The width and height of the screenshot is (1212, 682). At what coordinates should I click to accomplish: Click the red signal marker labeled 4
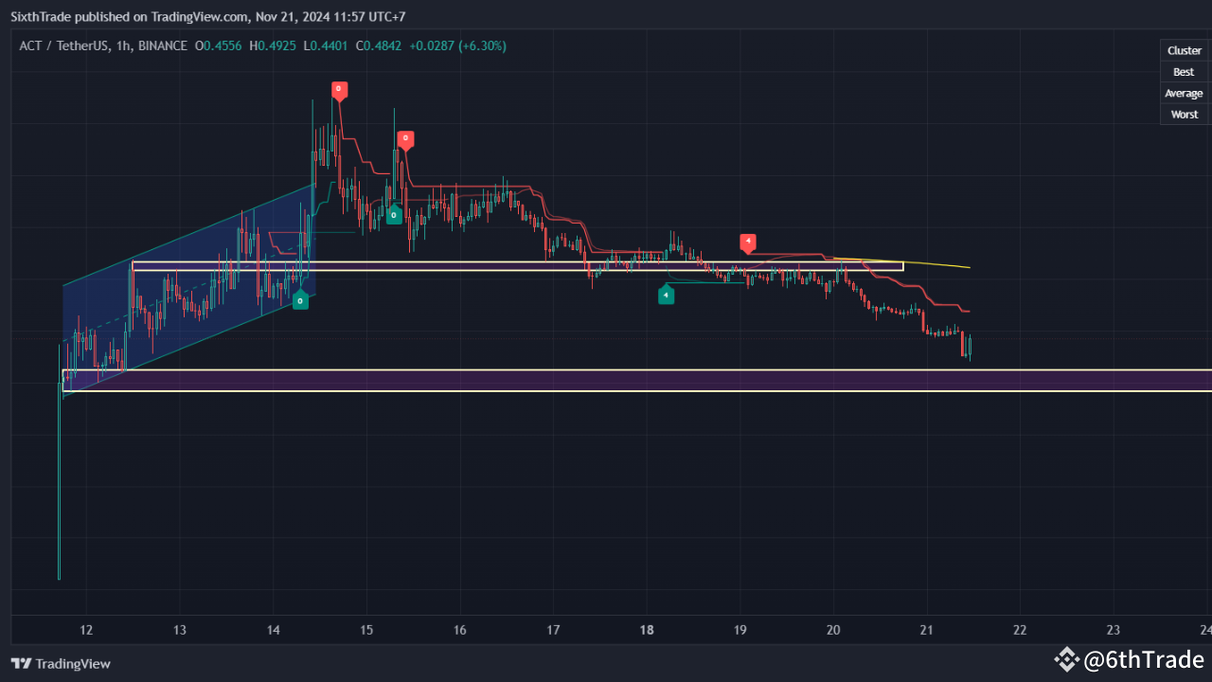(x=748, y=242)
